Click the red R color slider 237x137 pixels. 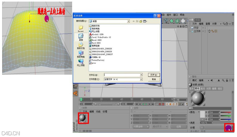(x=226, y=112)
